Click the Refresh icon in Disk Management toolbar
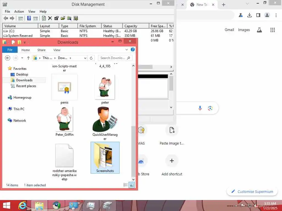Screen dimensions: 282x211 (44, 18)
